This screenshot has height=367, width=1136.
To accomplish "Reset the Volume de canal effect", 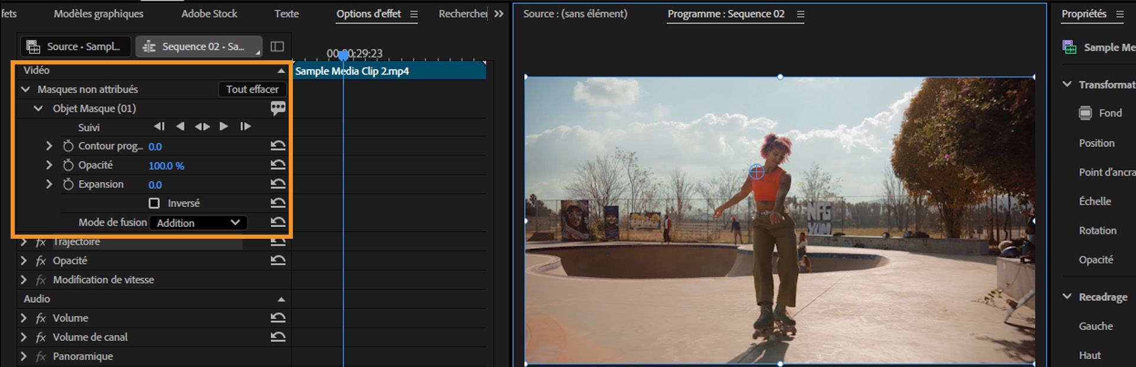I will [x=278, y=336].
